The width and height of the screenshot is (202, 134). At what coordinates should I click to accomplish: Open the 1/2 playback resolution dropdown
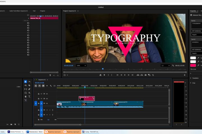tap(166, 66)
